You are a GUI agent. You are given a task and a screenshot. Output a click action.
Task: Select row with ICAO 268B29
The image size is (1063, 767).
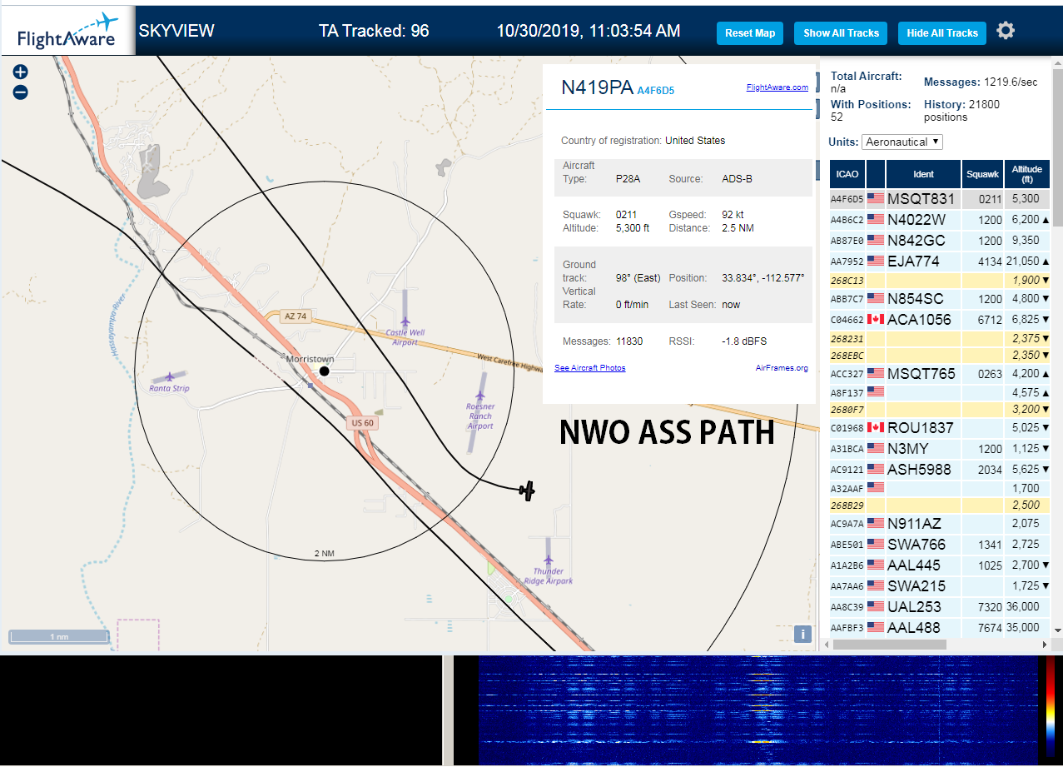click(x=940, y=506)
